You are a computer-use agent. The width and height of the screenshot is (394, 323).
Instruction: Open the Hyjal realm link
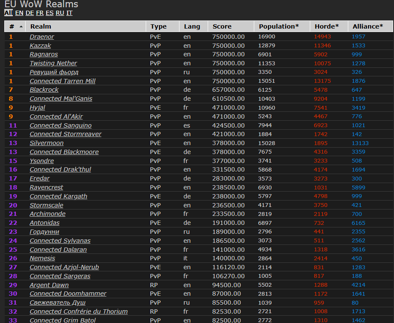click(37, 108)
